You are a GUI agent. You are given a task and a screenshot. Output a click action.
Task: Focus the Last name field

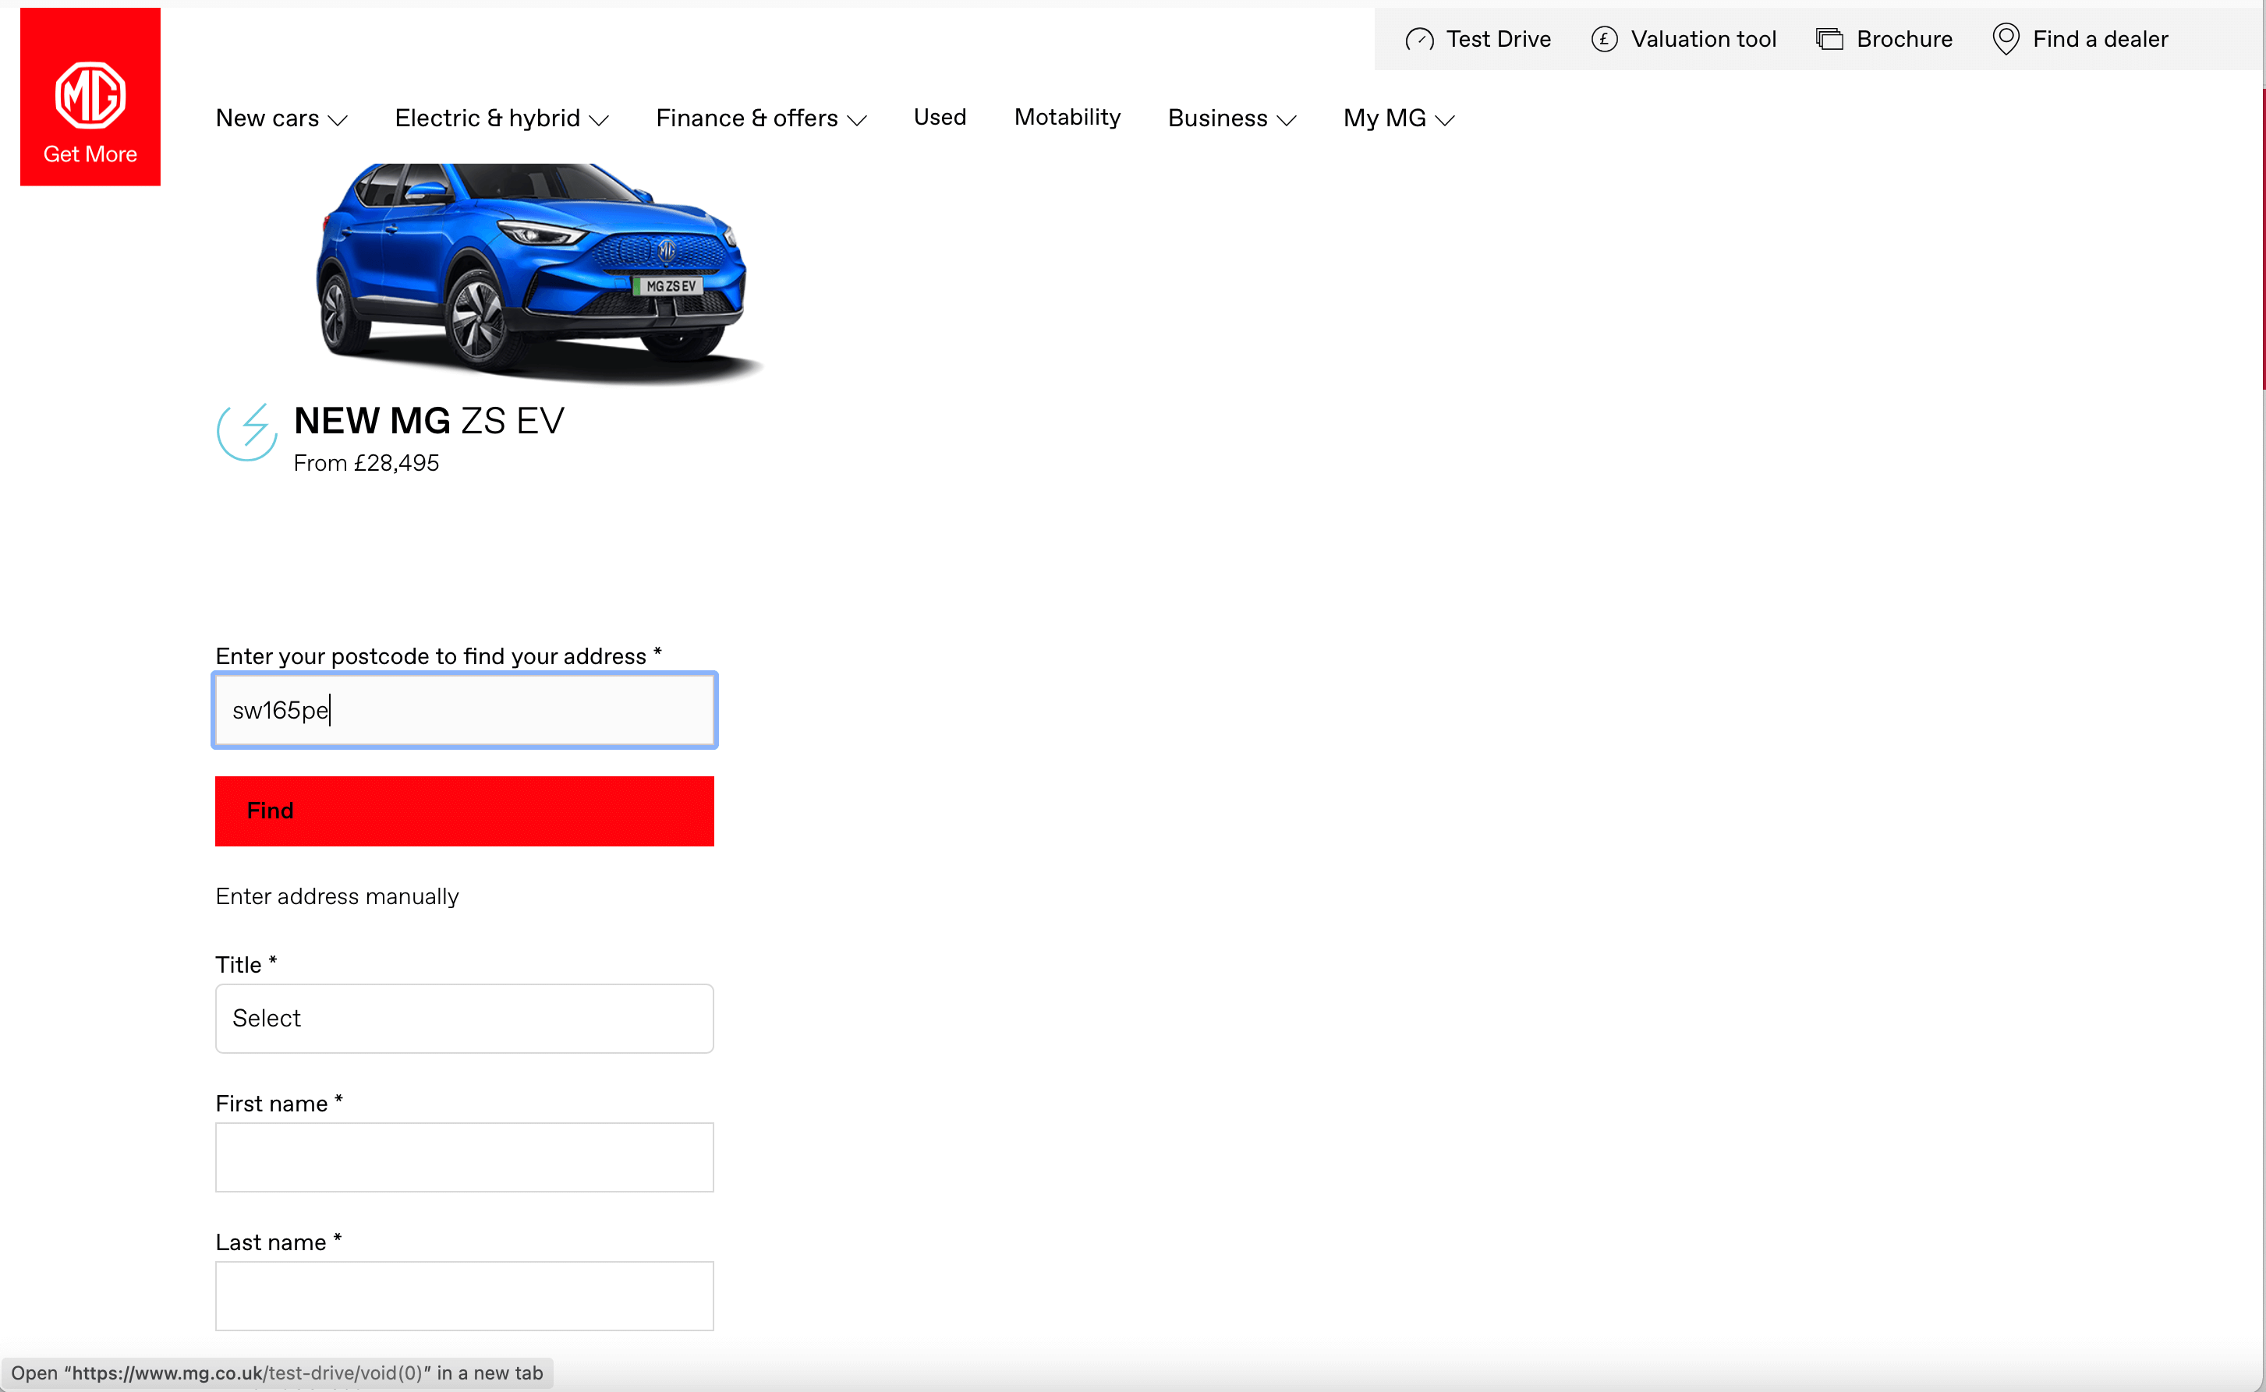click(464, 1297)
